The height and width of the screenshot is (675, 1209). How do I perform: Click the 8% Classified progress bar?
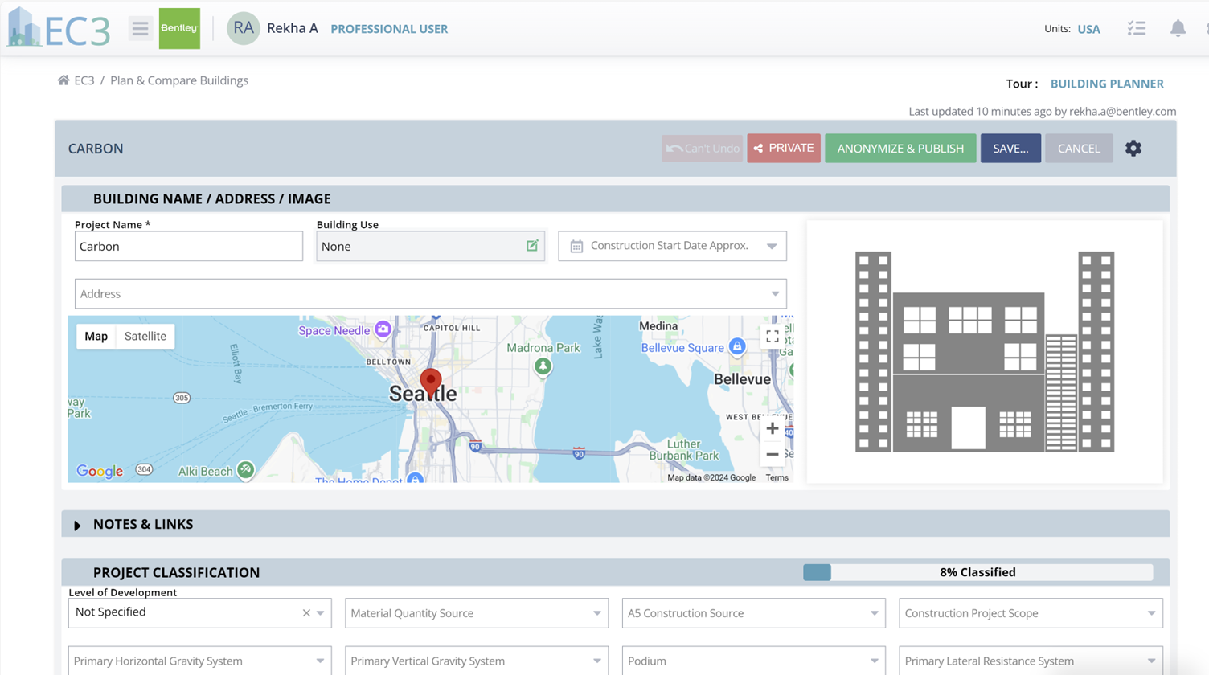tap(977, 572)
